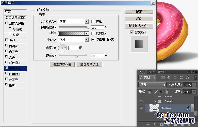Click the 复位 reset button
198x127 pixels.
pyautogui.click(x=139, y=19)
